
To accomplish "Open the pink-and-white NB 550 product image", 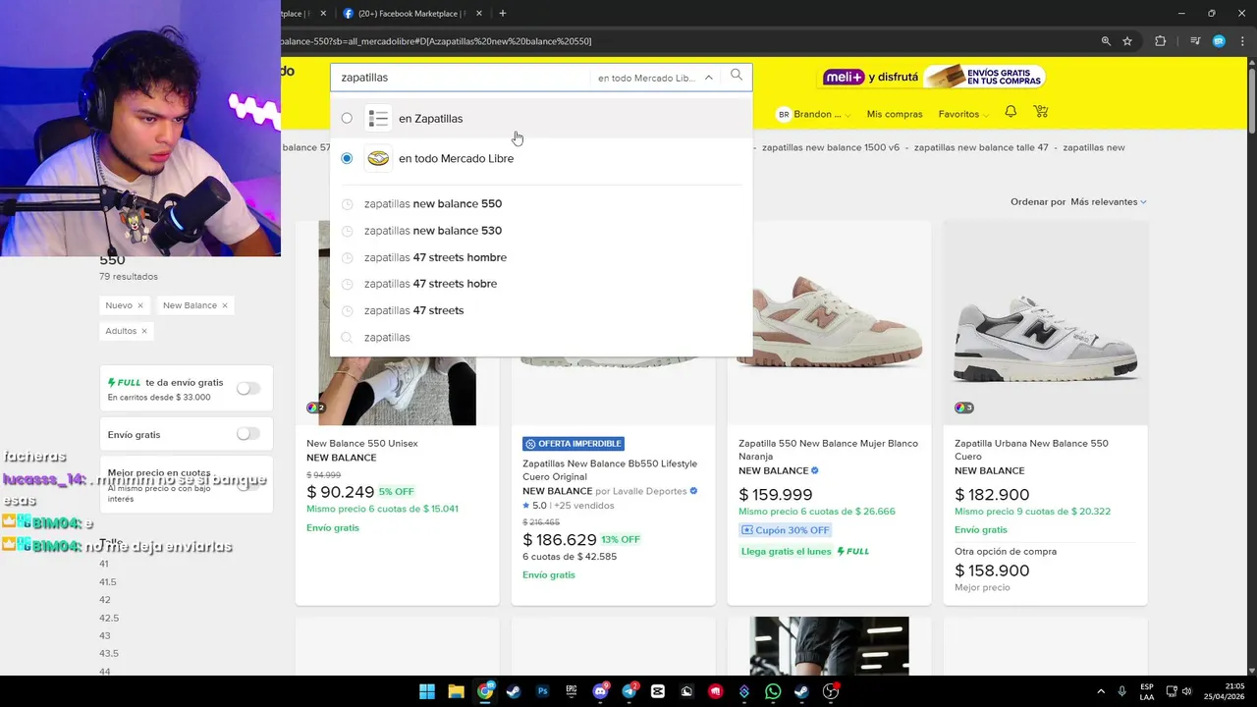I will pos(829,323).
